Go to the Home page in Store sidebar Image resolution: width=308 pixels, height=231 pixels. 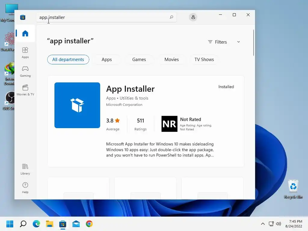click(x=25, y=33)
